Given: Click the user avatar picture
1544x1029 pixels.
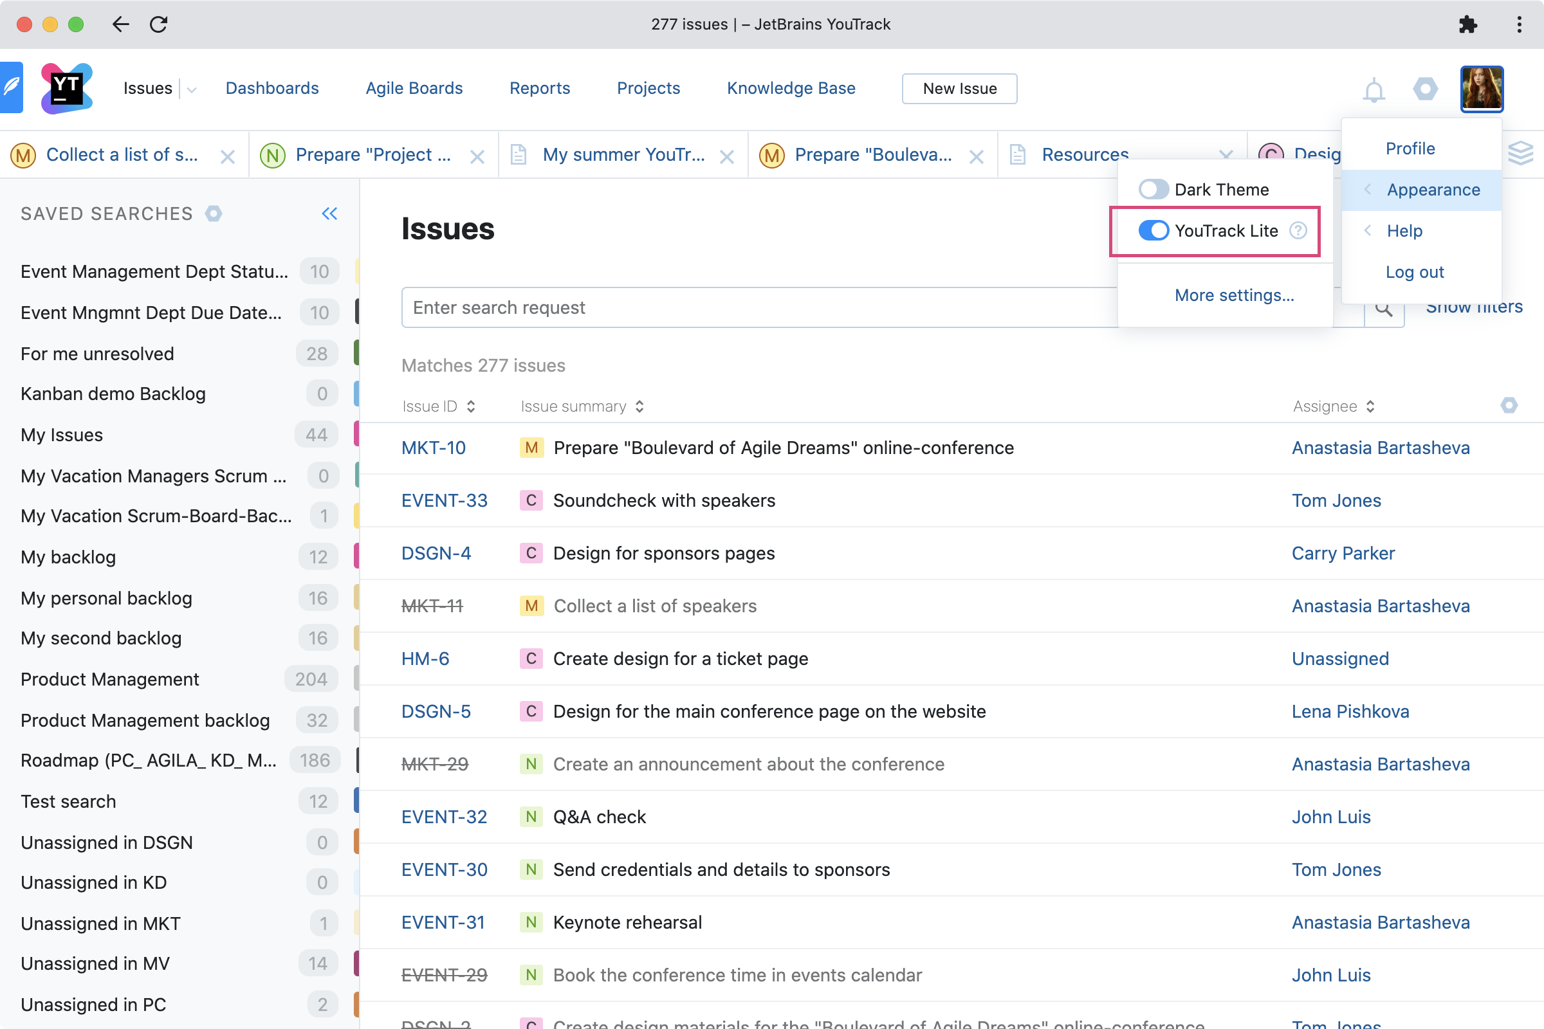Looking at the screenshot, I should (x=1482, y=89).
